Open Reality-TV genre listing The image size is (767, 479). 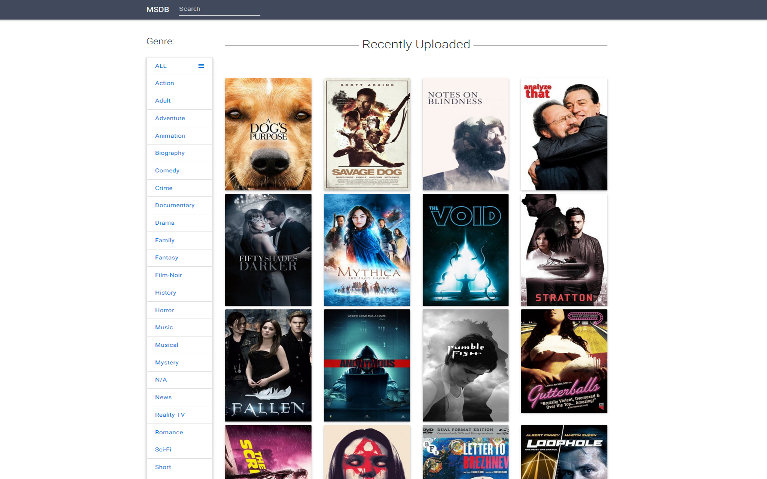179,415
